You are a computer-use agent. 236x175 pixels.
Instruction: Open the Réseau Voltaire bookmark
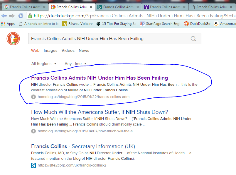point(77,24)
